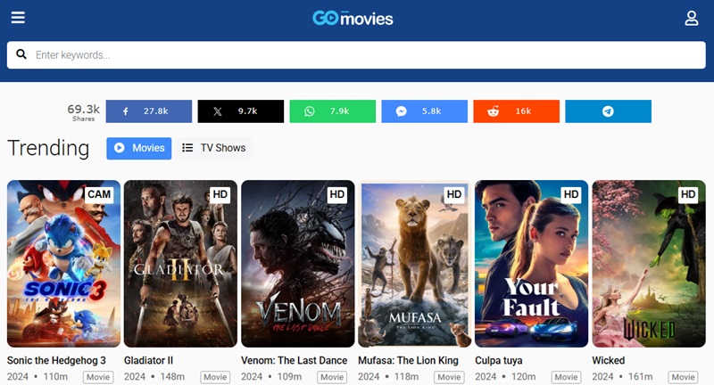Click the CAM badge on Sonic poster
This screenshot has height=385, width=714.
(x=99, y=194)
